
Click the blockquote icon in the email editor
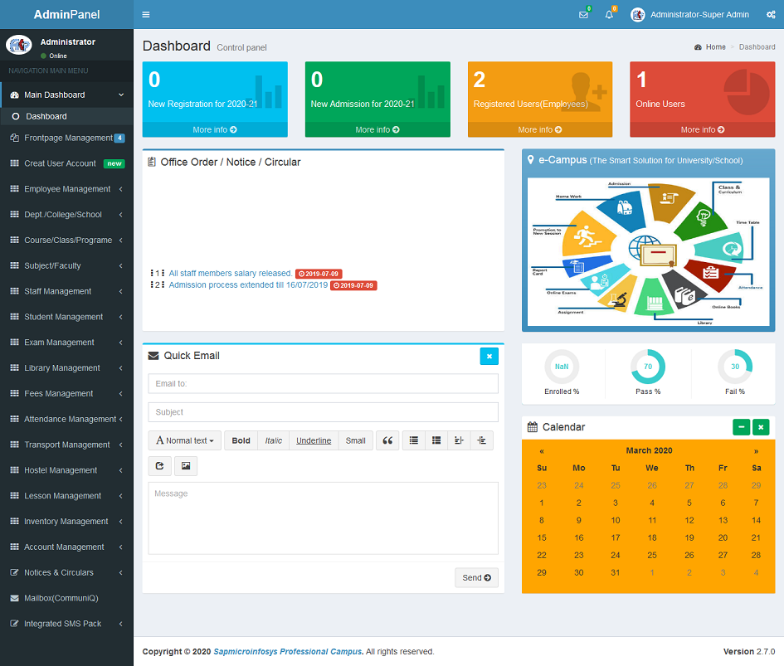387,440
